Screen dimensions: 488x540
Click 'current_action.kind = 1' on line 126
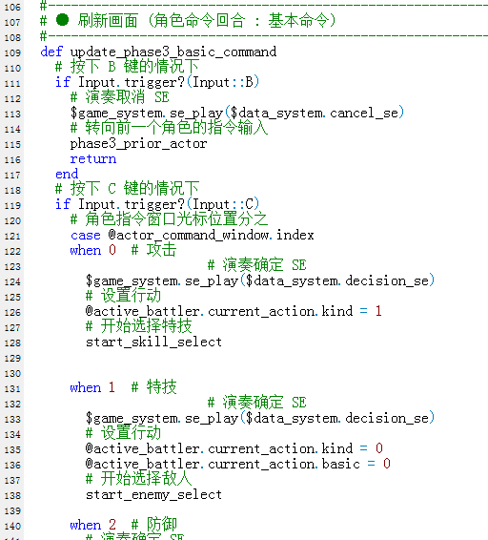tap(295, 311)
